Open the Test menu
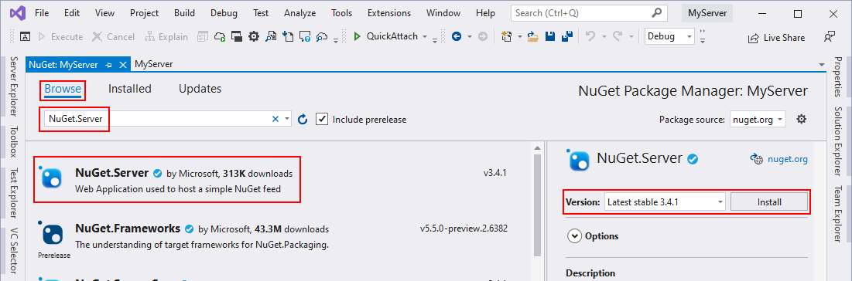Viewport: 852px width, 281px height. click(261, 13)
